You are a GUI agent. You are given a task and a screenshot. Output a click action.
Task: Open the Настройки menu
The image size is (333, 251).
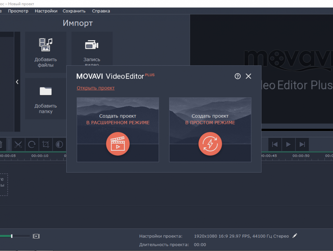pos(46,11)
